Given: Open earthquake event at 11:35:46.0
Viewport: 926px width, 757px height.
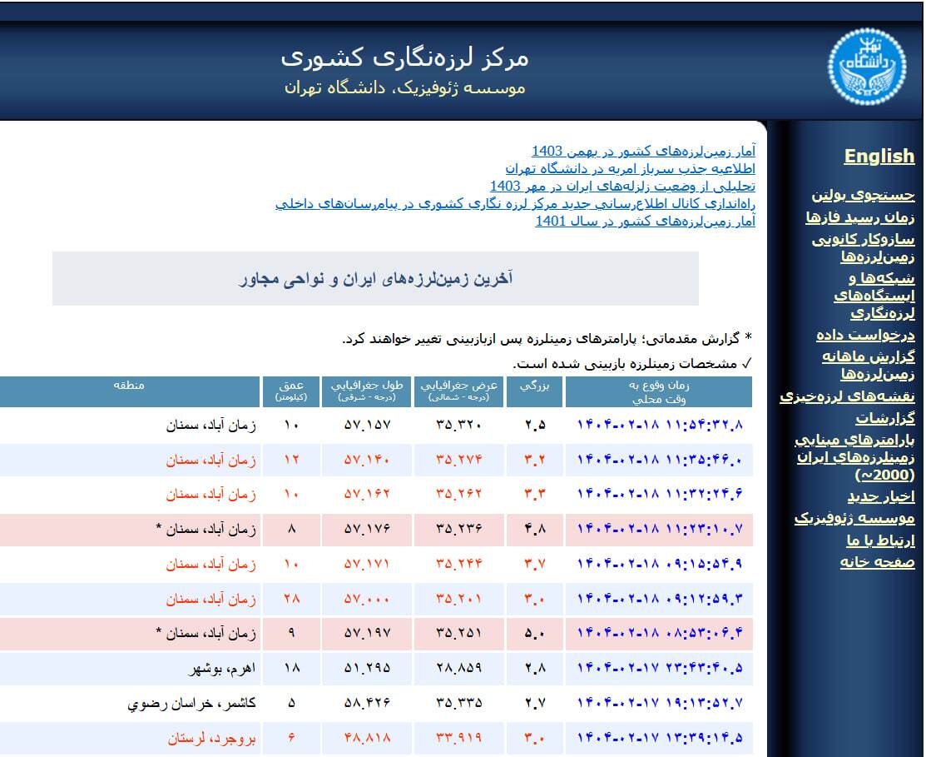Looking at the screenshot, I should (x=659, y=459).
